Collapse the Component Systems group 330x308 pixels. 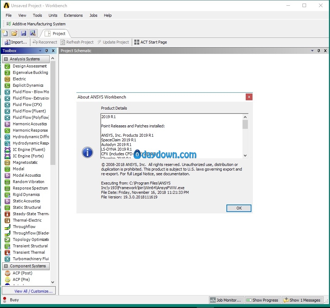[x=6, y=266]
